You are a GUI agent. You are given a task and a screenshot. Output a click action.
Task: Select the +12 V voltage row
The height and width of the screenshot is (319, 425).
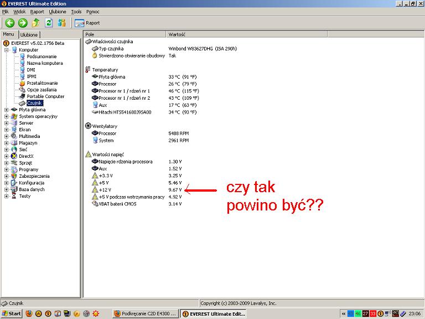click(x=137, y=189)
